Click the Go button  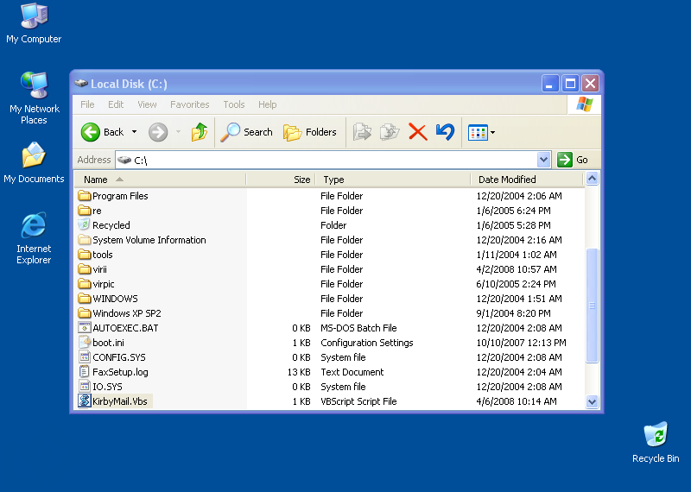pyautogui.click(x=573, y=160)
